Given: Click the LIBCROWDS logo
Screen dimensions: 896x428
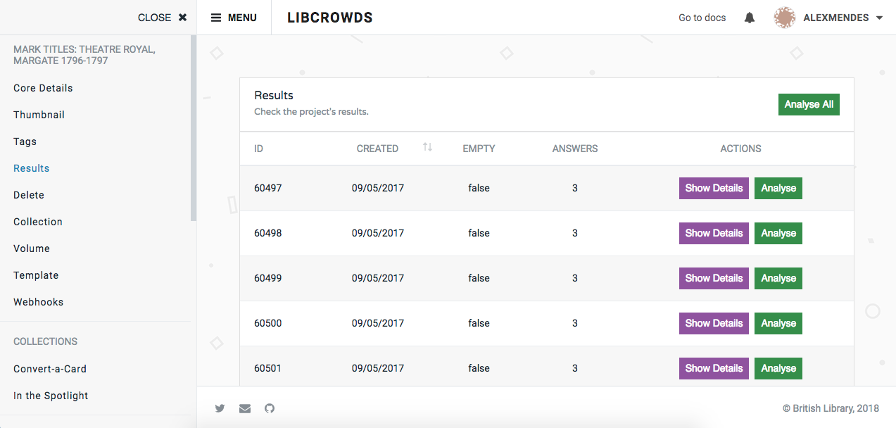Looking at the screenshot, I should point(329,17).
